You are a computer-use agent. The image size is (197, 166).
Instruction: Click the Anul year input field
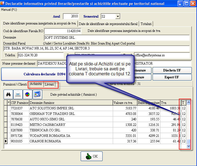pos(71,16)
